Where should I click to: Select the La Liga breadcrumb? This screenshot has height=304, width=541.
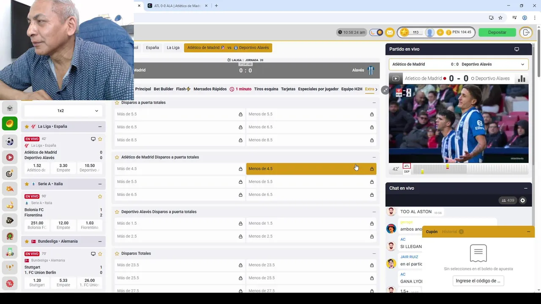173,48
